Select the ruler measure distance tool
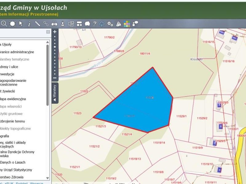Viewport: 246px width, 184px height. [38, 24]
